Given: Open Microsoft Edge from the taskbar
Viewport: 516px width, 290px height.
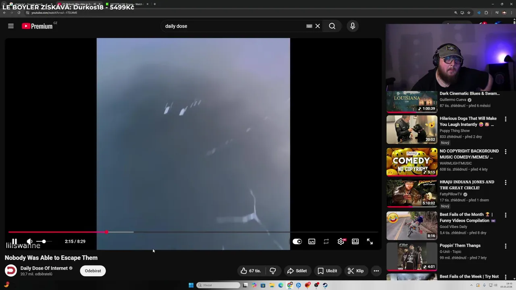Looking at the screenshot, I should click(x=281, y=285).
